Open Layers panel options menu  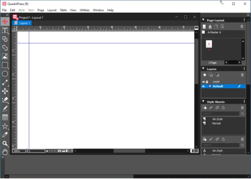244,69
